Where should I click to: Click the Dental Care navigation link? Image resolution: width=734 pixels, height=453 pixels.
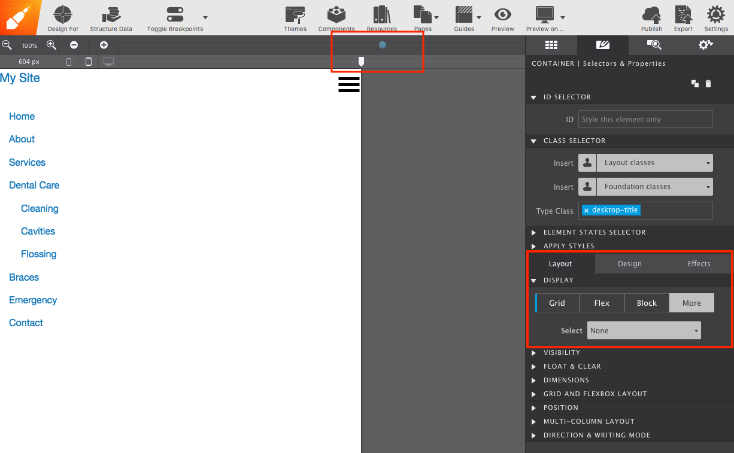tap(34, 185)
